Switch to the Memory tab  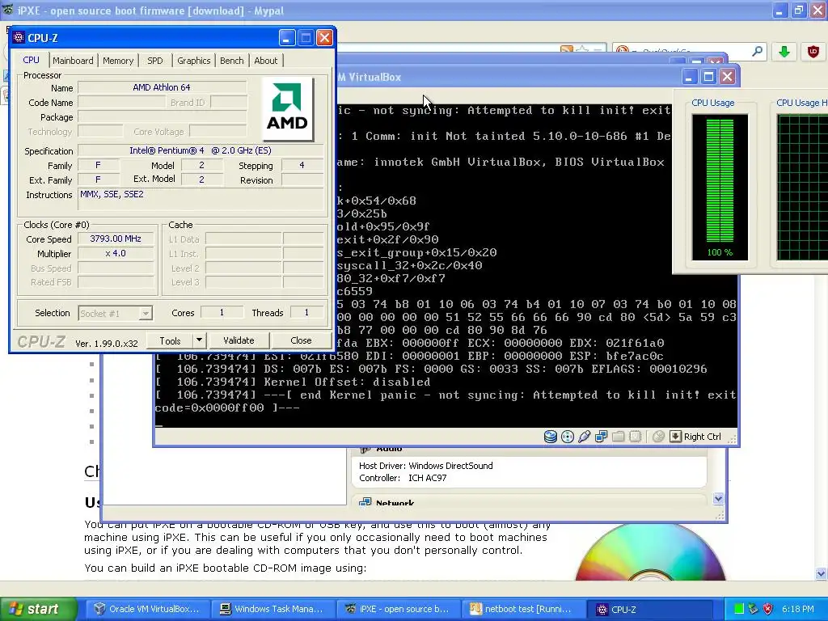tap(118, 61)
